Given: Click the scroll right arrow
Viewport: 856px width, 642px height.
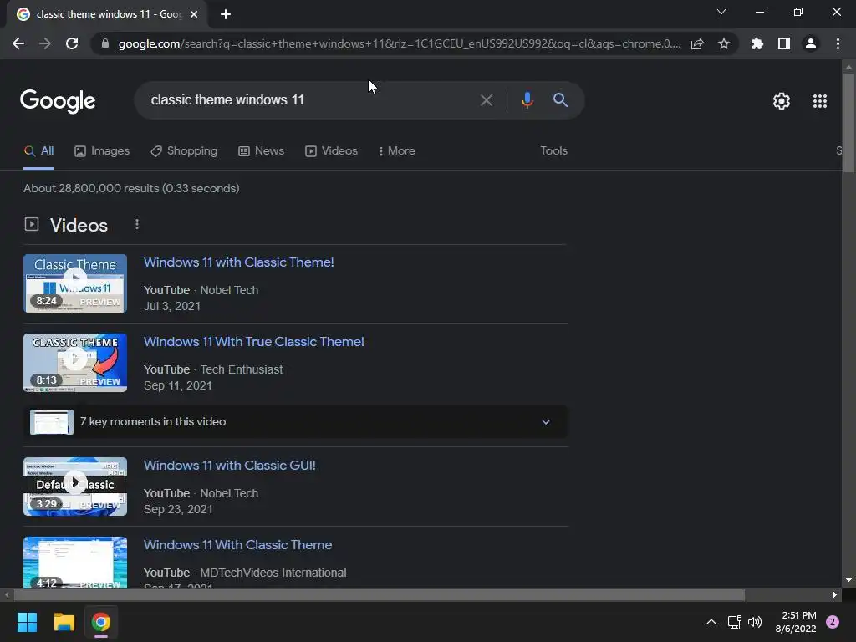Looking at the screenshot, I should click(x=835, y=595).
